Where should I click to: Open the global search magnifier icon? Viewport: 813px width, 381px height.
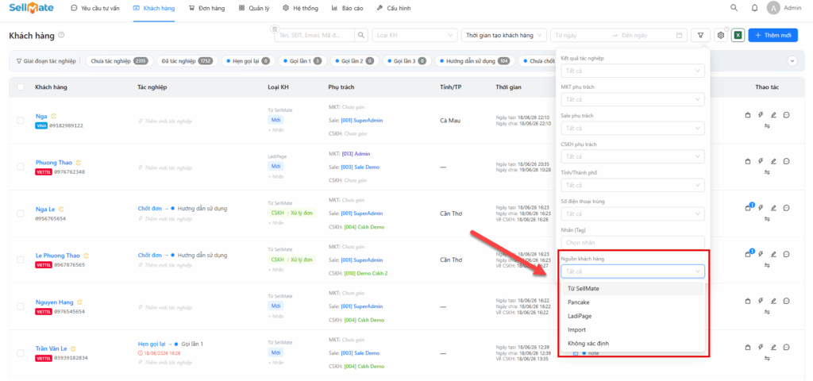pos(734,8)
